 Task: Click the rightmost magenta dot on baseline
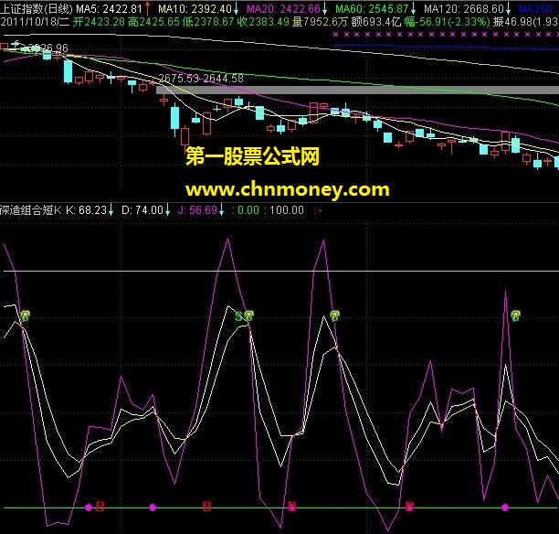[x=505, y=507]
